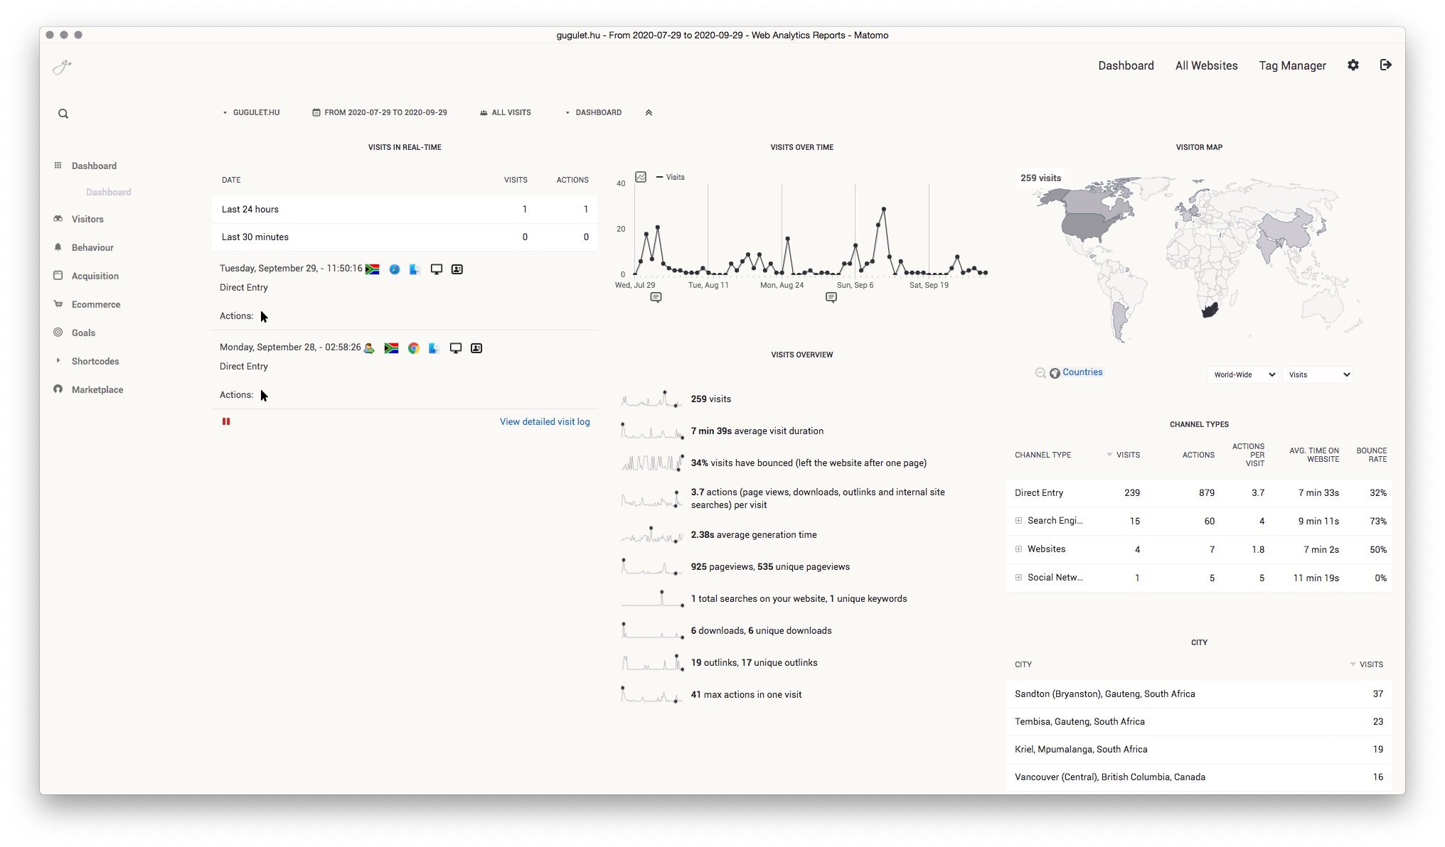Collapse the top controls with double chevron
Screen dimensions: 1445x847
click(x=649, y=112)
